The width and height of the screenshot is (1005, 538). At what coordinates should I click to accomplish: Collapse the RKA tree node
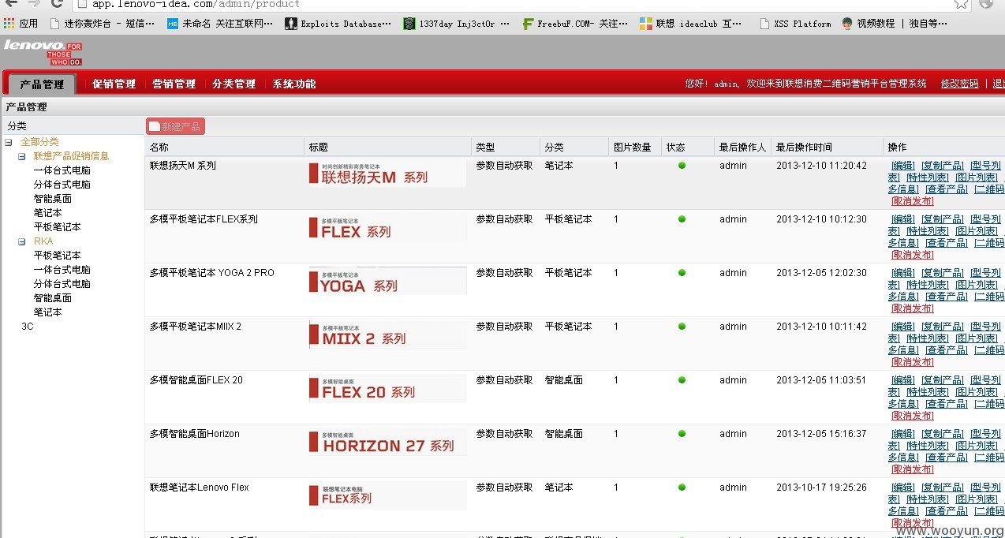pyautogui.click(x=22, y=241)
